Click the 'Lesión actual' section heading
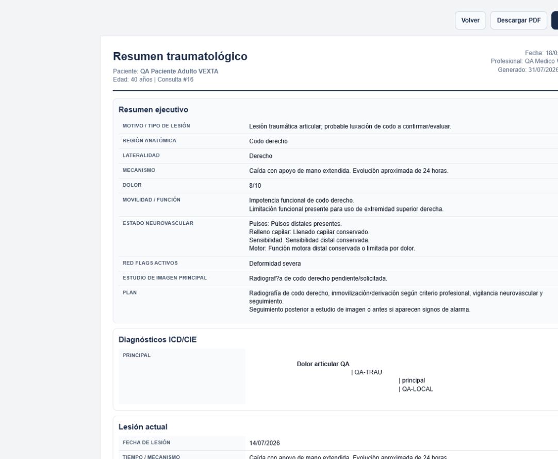The width and height of the screenshot is (558, 459). [x=143, y=427]
